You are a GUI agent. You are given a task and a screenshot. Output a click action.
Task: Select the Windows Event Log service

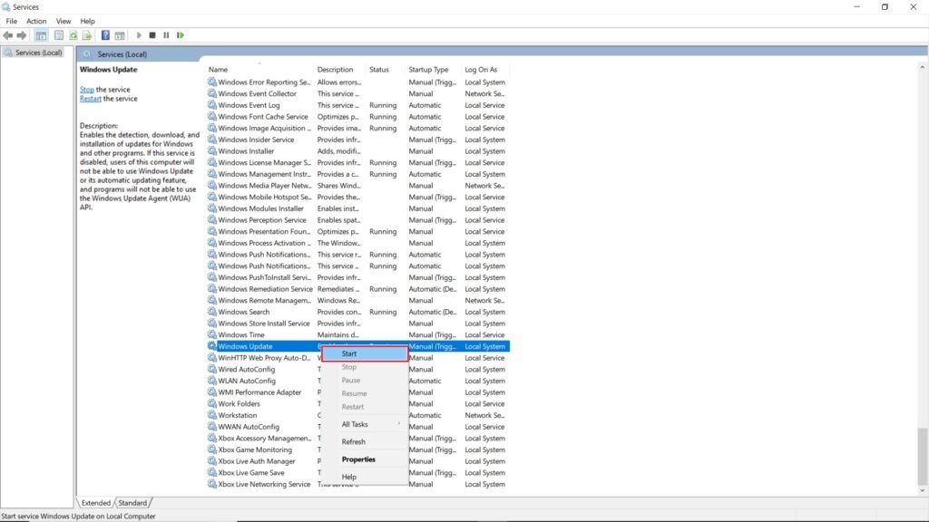(x=357, y=105)
